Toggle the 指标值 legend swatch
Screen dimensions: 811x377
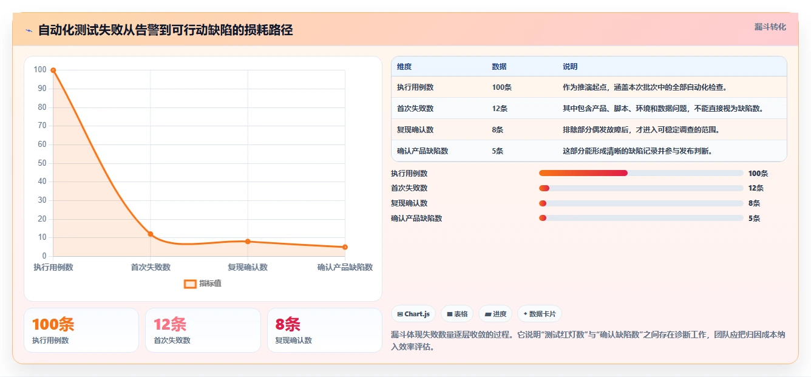click(x=190, y=284)
